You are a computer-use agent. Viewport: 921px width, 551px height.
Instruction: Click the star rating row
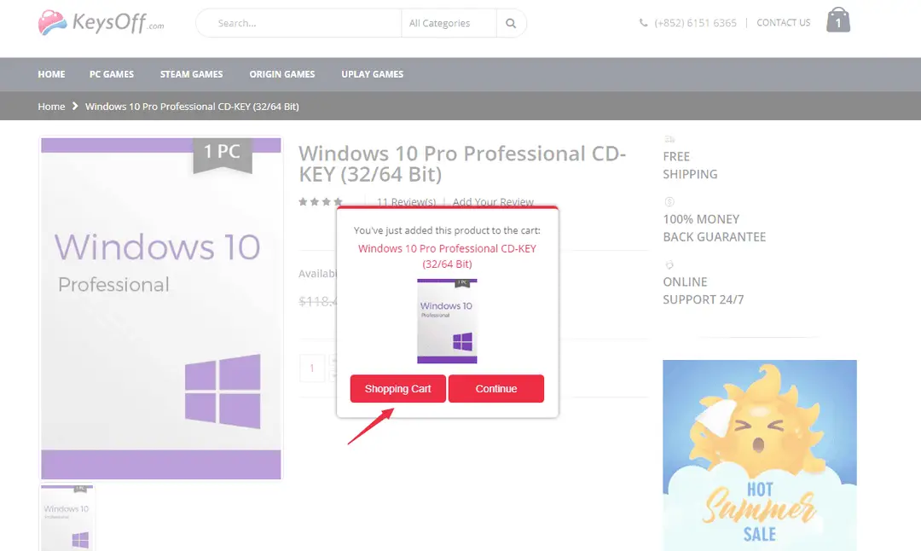click(x=321, y=202)
